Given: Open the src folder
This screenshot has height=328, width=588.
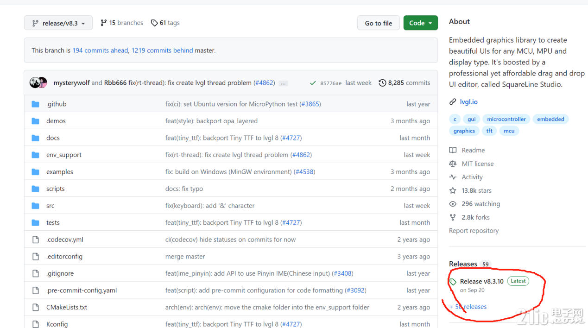Looking at the screenshot, I should (51, 206).
